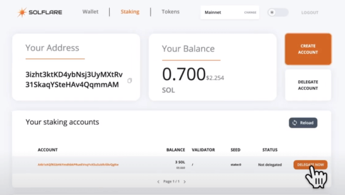Click Delegate Now for the staking account
This screenshot has width=345, height=195.
[310, 165]
